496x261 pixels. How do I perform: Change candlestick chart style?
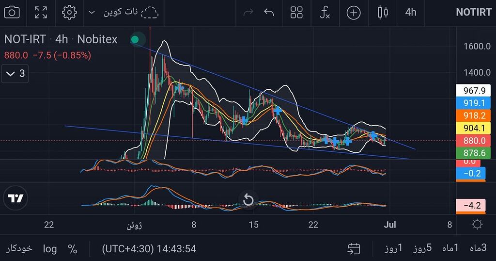[383, 12]
